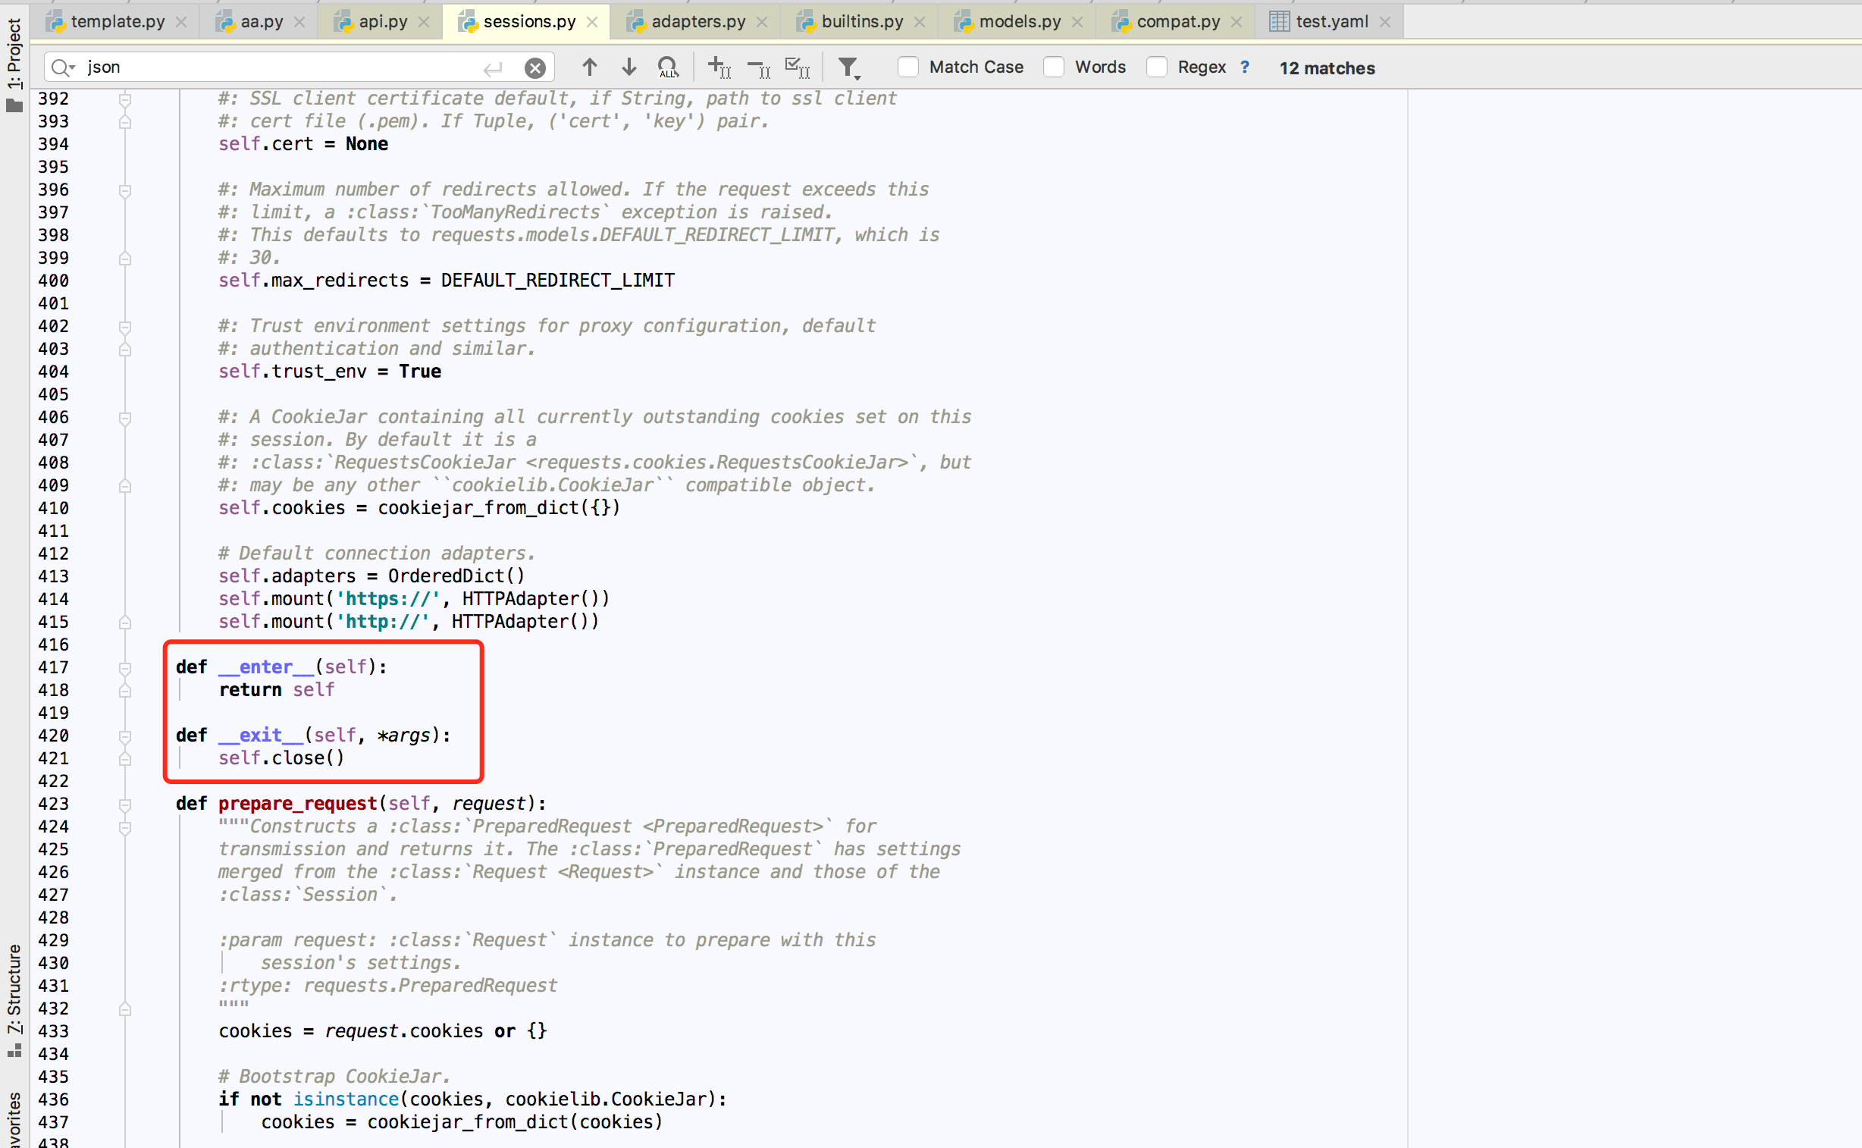Viewport: 1862px width, 1148px height.
Task: Clear the json search text
Action: coord(535,67)
